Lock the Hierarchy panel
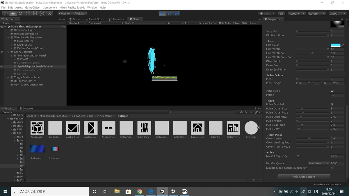 (x=60, y=19)
